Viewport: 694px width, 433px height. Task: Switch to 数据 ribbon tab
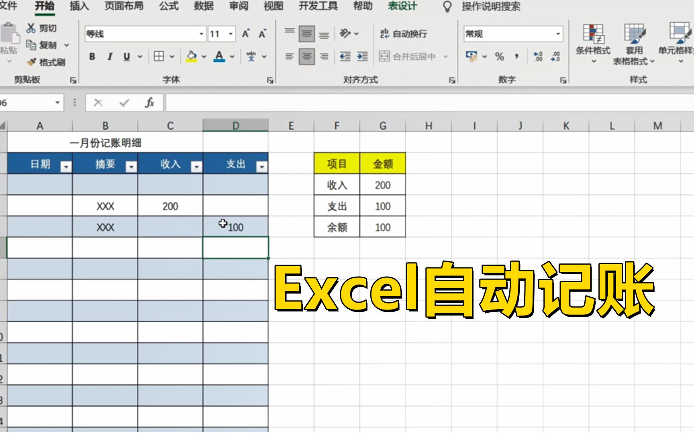[204, 6]
